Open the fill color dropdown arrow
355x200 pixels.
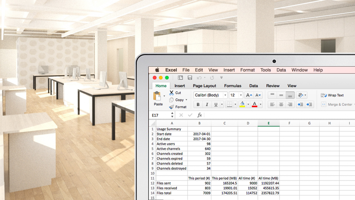pos(248,105)
